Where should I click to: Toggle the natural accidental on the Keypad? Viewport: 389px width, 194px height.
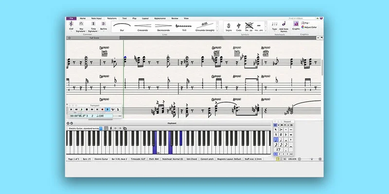pyautogui.click(x=276, y=135)
